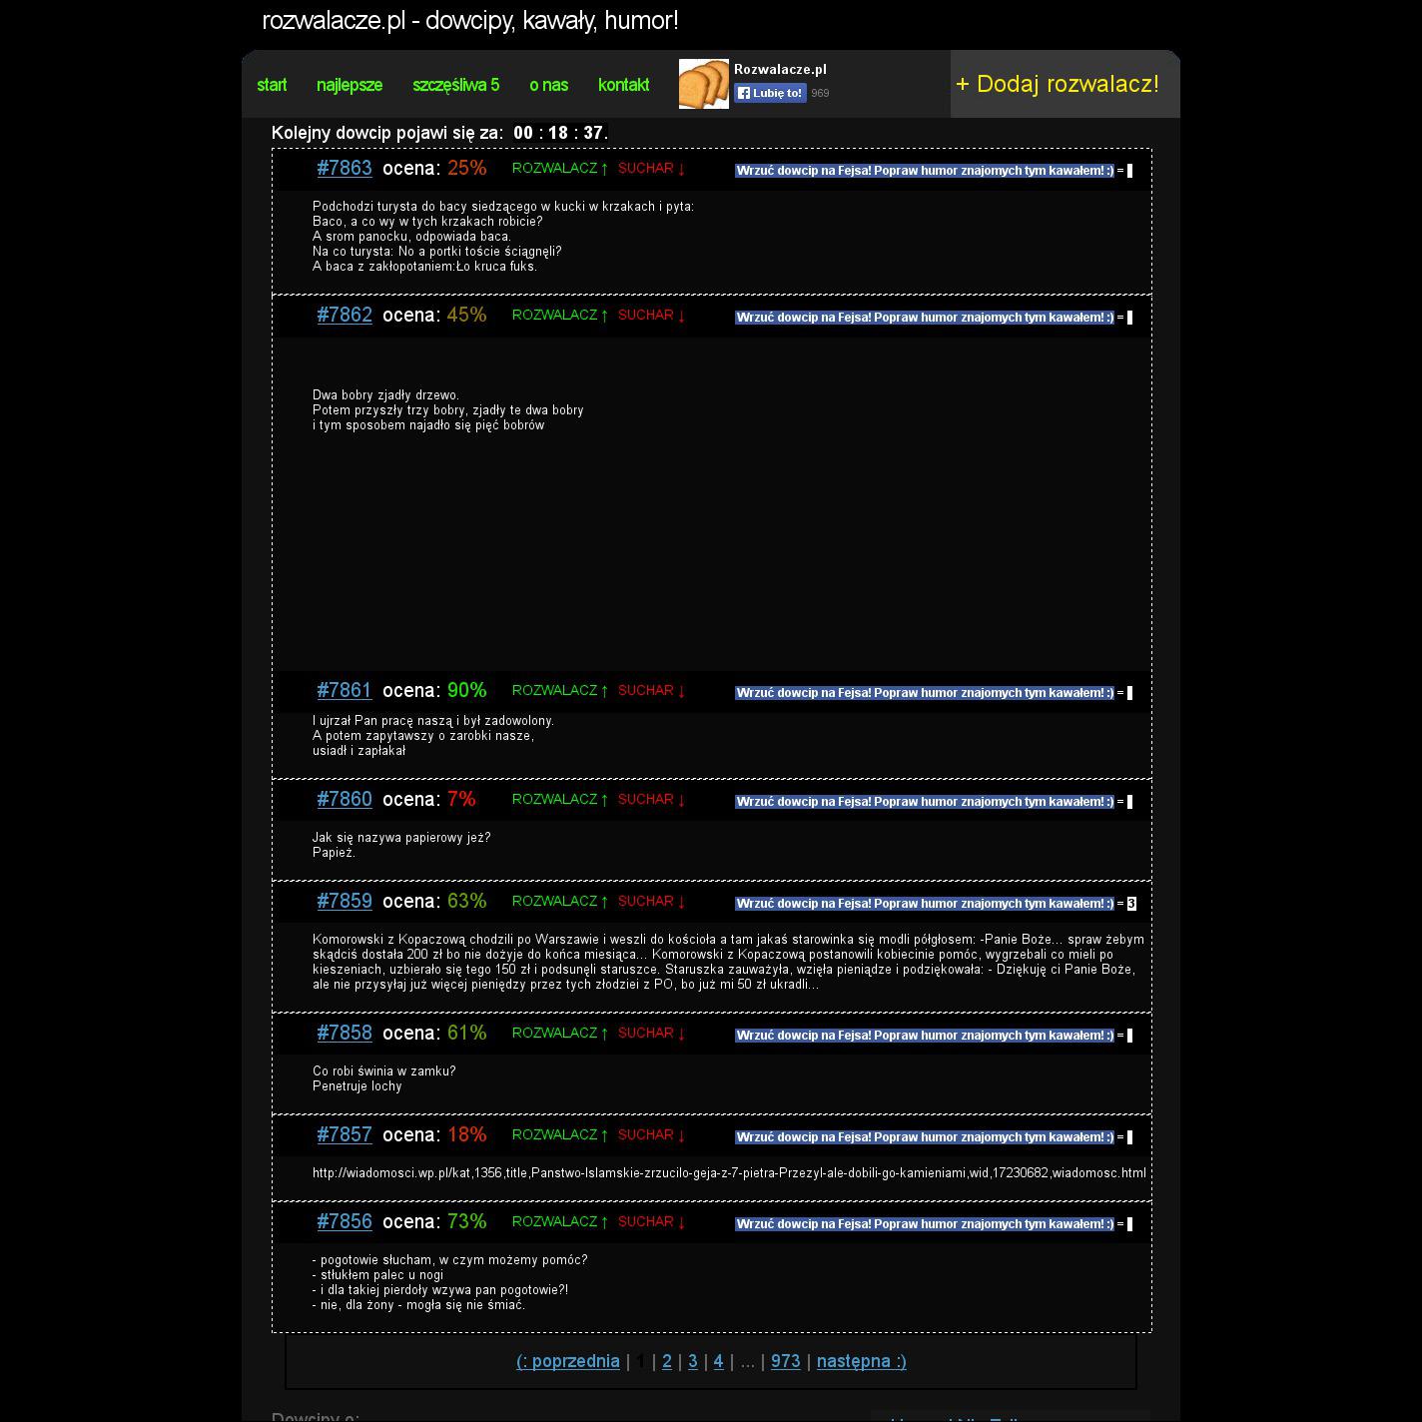Upvote joke #7863 with ROZWALACZ arrow
This screenshot has height=1422, width=1422.
(x=559, y=169)
